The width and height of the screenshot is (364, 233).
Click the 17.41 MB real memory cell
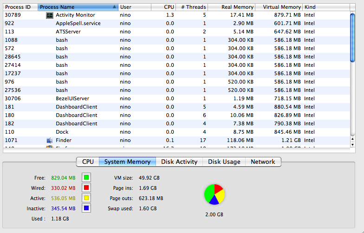coord(242,15)
